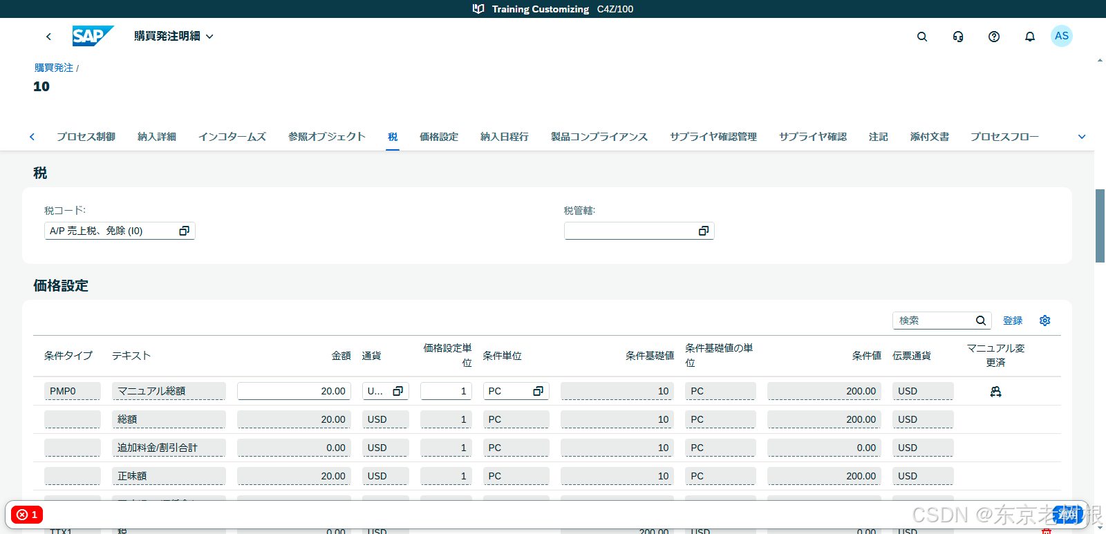Open the notifications bell
1106x534 pixels.
pos(1030,37)
